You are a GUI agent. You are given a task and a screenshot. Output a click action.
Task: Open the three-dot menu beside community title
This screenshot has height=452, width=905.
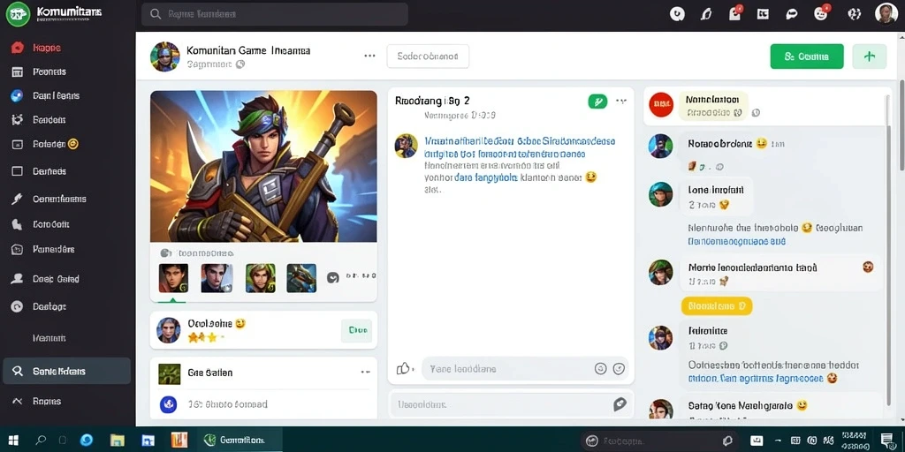click(369, 56)
